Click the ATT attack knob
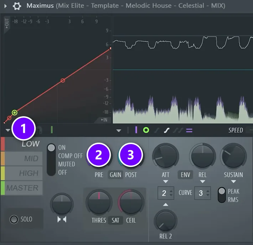 tap(166, 156)
